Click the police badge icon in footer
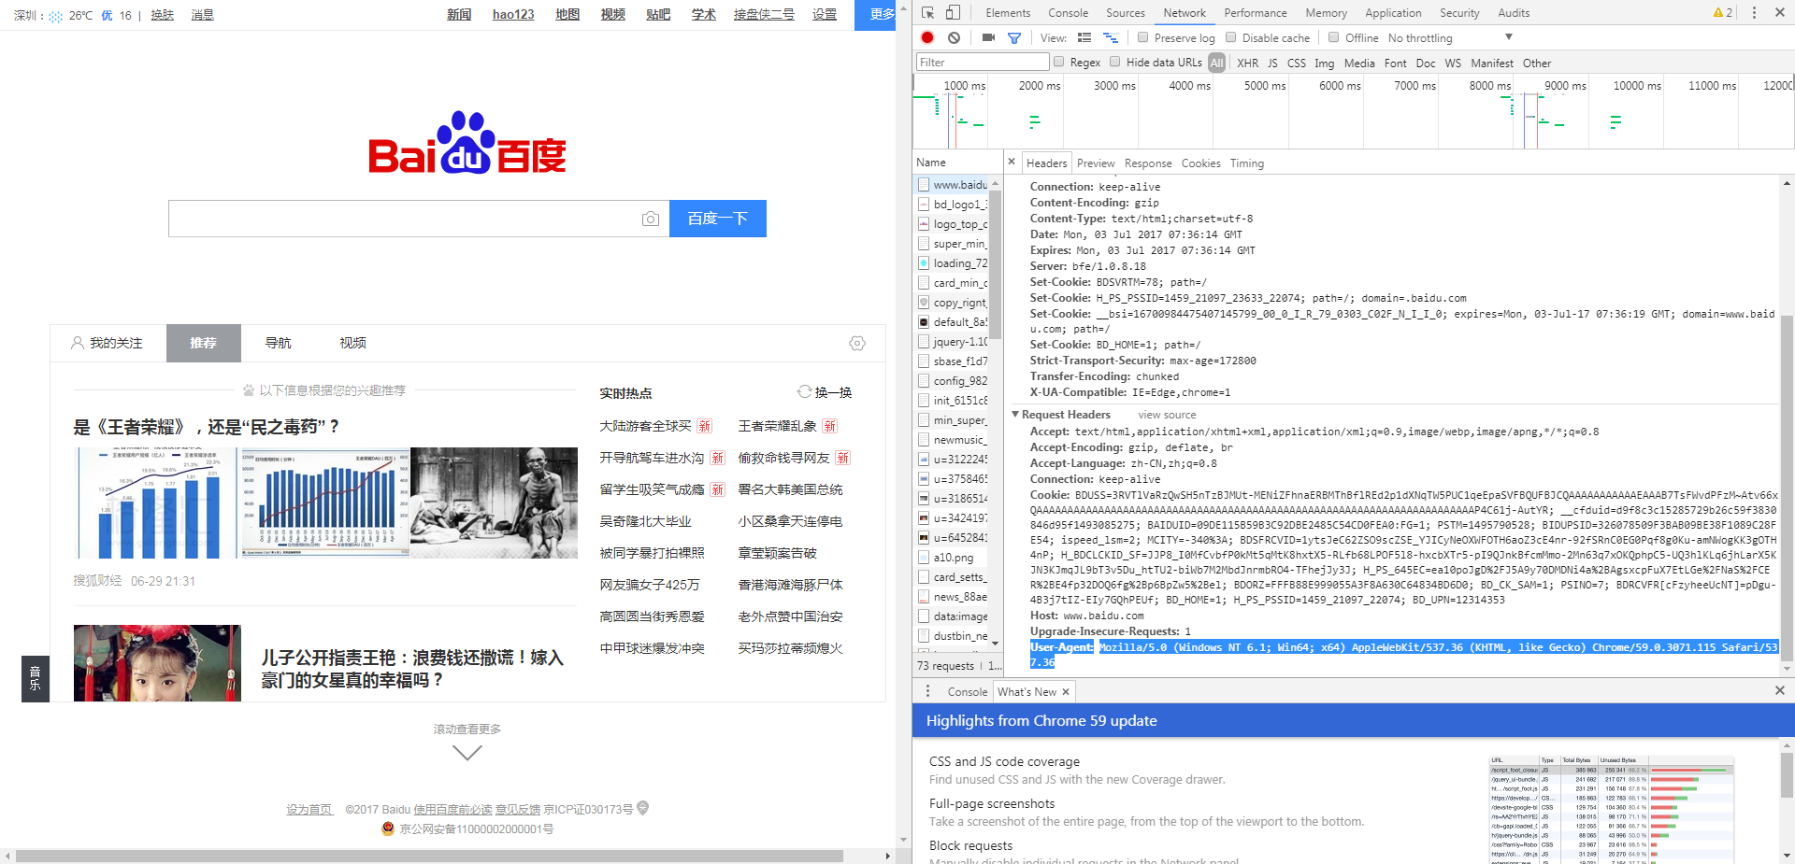Viewport: 1795px width, 864px height. coord(389,829)
